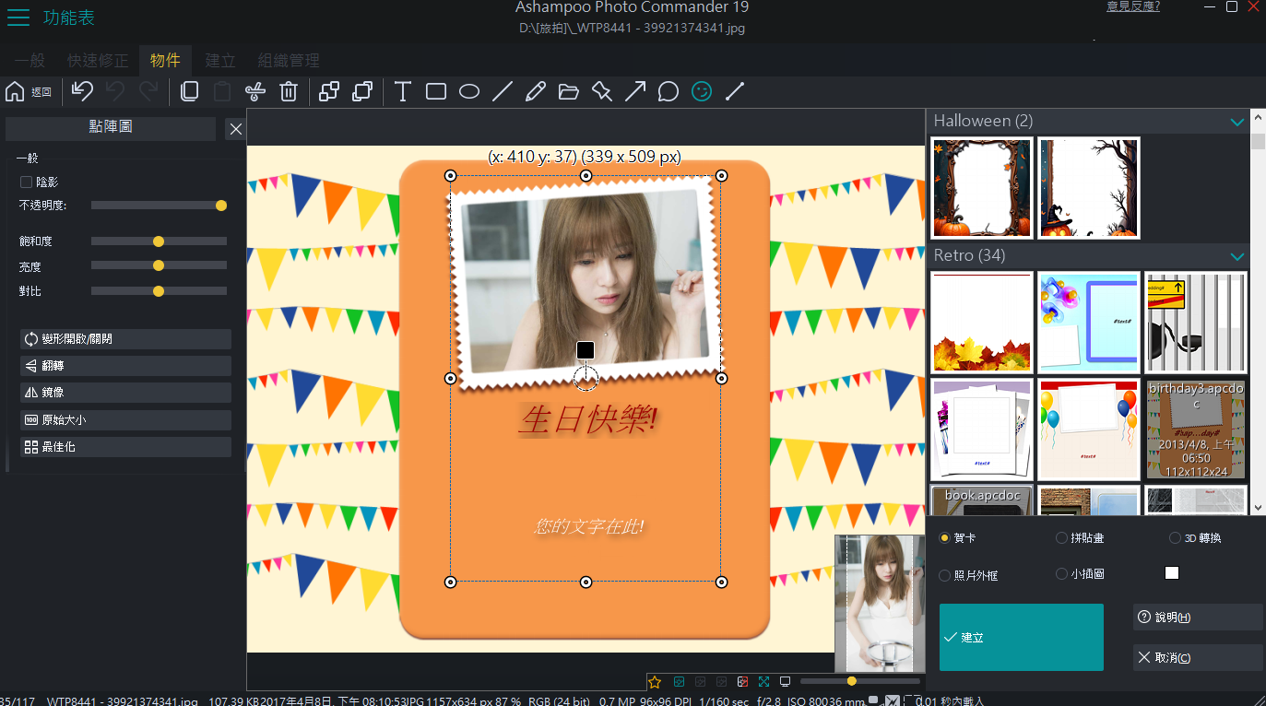1266x706 pixels.
Task: Click the scissors Cut icon
Action: [x=254, y=91]
